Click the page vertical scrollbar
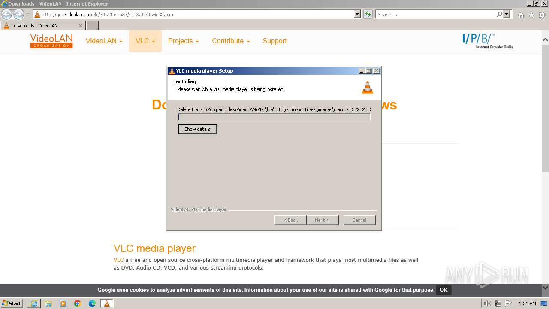This screenshot has height=309, width=549. [546, 107]
